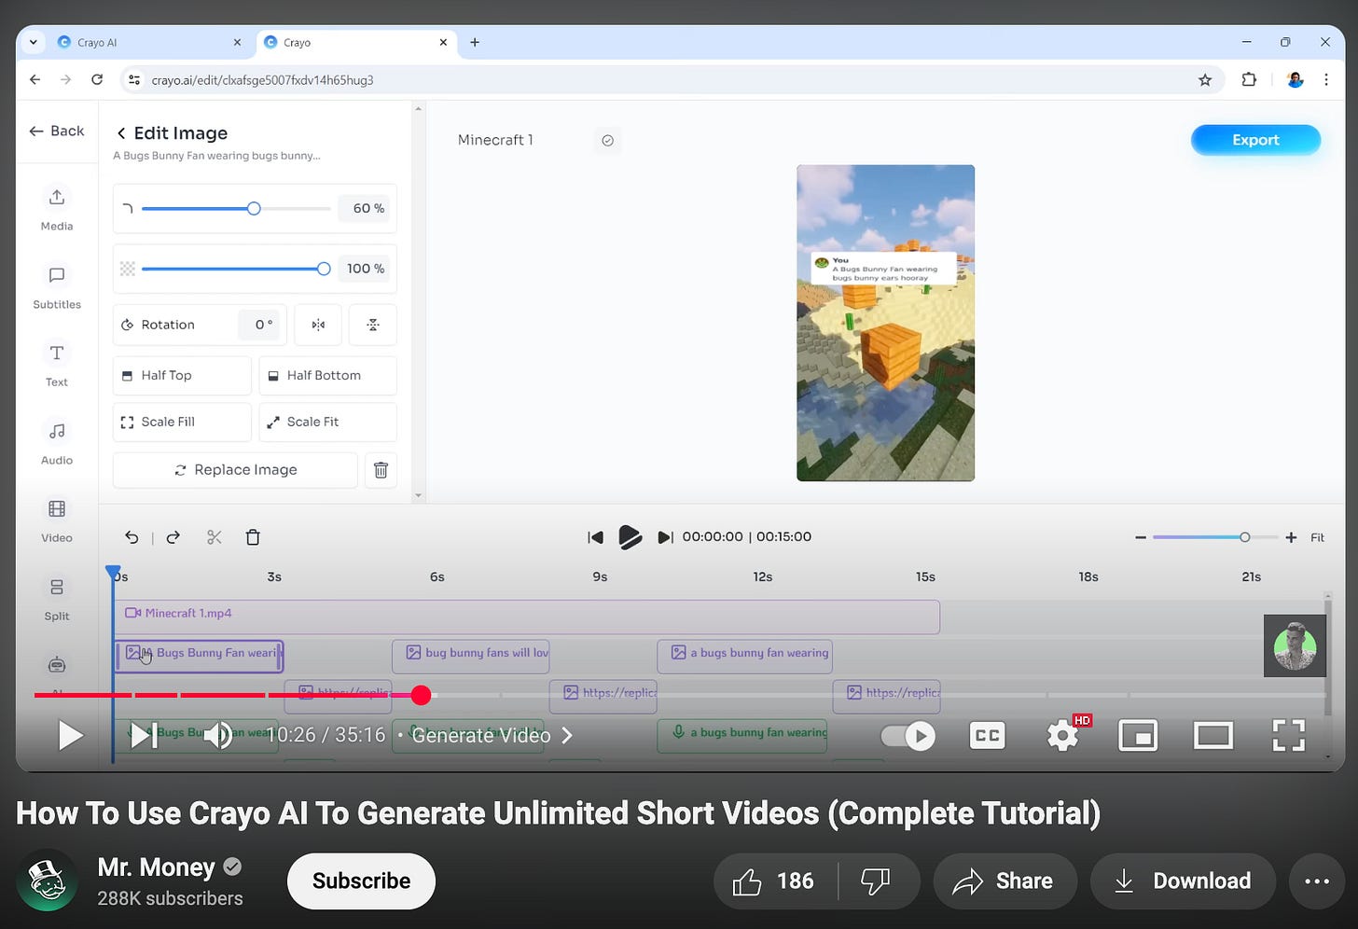This screenshot has width=1358, height=929.
Task: Dislike the YouTube video
Action: 875,881
